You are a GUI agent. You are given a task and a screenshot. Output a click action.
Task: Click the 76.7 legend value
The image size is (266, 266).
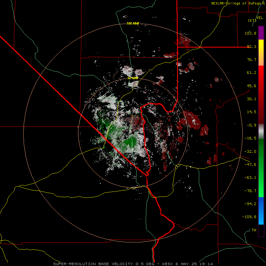(x=252, y=59)
